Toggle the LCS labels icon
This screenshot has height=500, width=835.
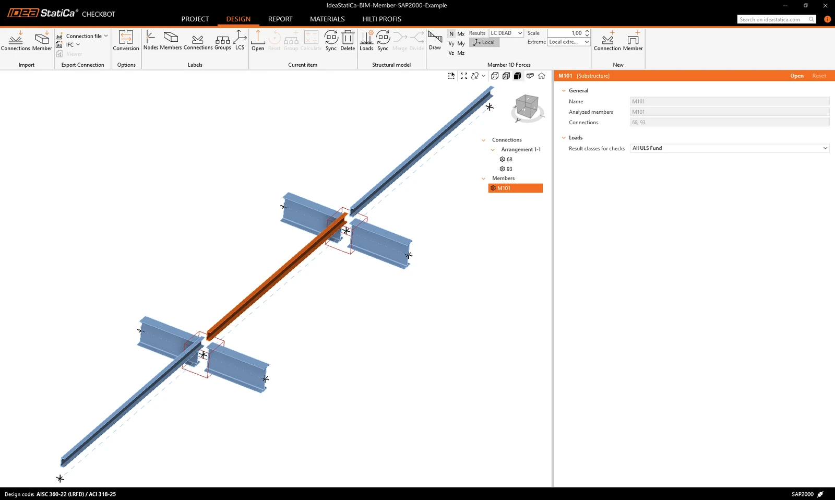click(240, 41)
